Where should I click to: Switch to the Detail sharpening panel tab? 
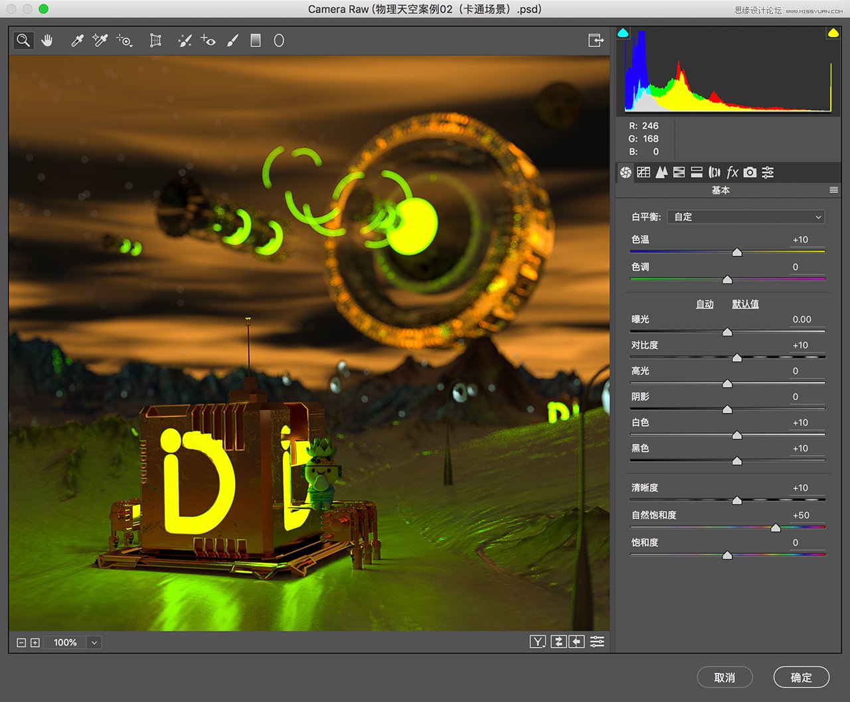coord(661,172)
